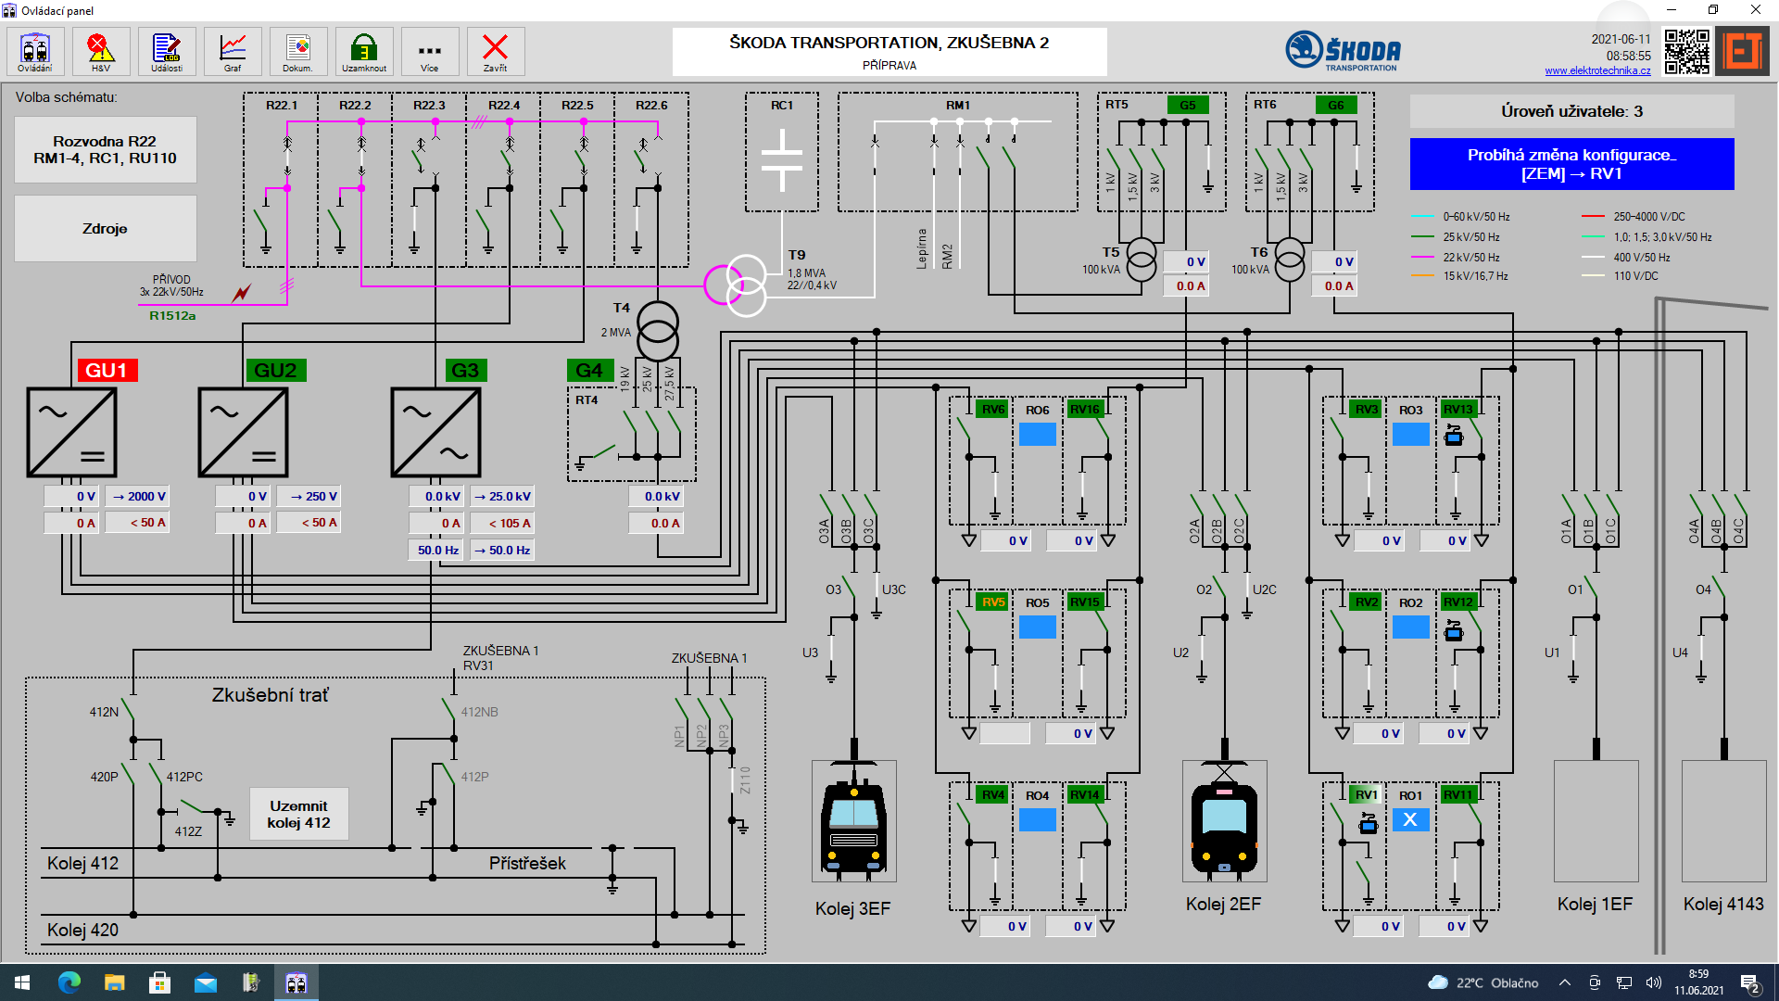Open the notification center icon
This screenshot has width=1779, height=1001.
point(1750,982)
